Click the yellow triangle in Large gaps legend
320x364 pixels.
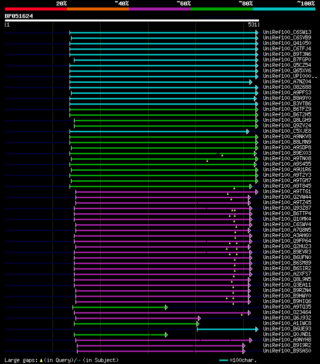(41, 361)
